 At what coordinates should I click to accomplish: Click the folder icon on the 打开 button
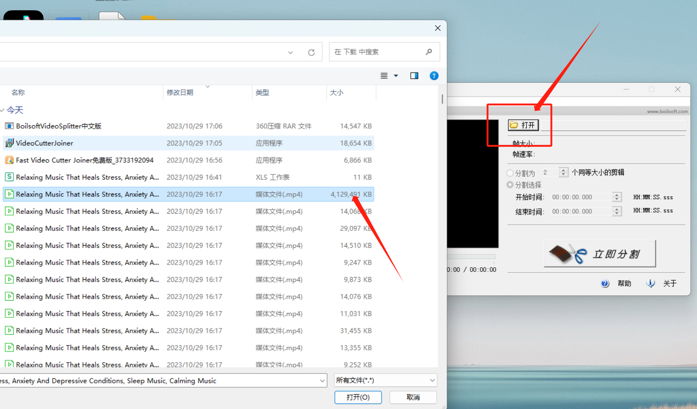point(514,125)
